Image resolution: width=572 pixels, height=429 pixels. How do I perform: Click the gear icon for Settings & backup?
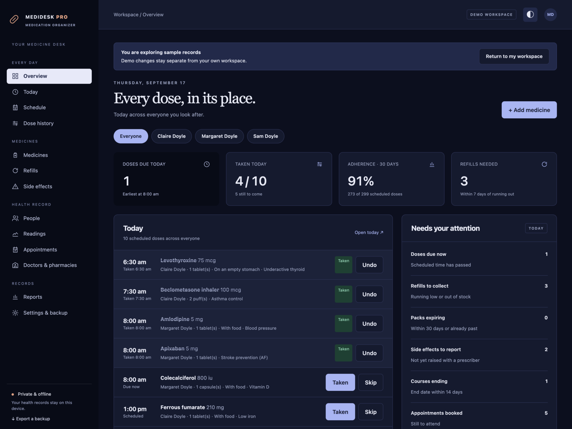(x=15, y=313)
